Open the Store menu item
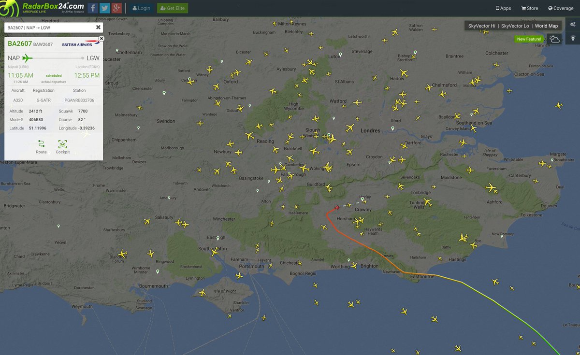580x355 pixels. (530, 8)
